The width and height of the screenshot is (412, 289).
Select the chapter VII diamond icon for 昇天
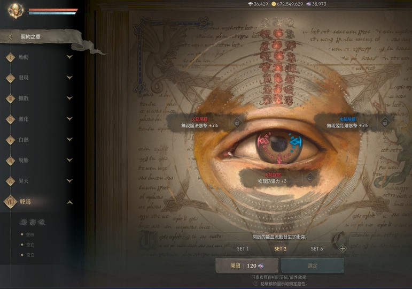coord(11,181)
